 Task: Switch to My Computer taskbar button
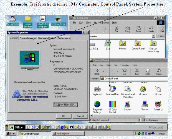(68, 134)
